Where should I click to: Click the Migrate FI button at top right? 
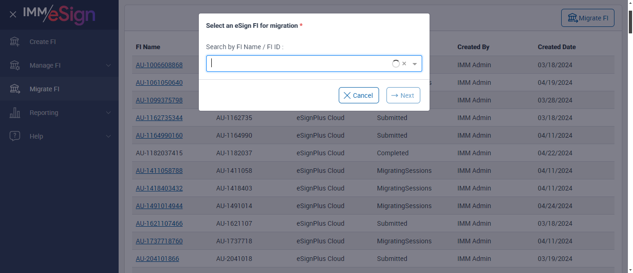coord(588,19)
